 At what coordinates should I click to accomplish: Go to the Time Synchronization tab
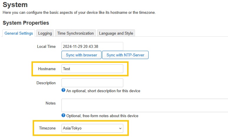pyautogui.click(x=76, y=33)
